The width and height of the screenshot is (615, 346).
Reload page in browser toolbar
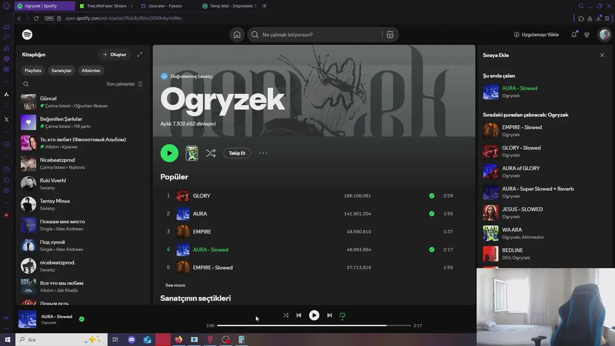point(36,18)
